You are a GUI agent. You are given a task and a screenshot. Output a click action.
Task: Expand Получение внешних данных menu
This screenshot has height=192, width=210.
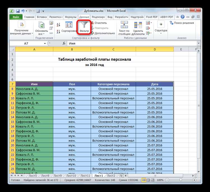coord(22,28)
